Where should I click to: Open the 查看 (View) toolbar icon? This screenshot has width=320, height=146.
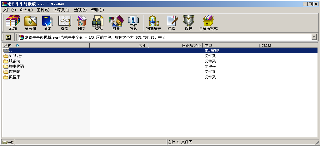[64, 23]
